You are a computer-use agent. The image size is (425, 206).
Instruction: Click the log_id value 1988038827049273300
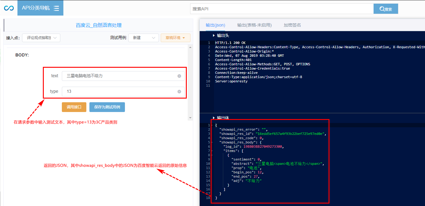(263, 146)
